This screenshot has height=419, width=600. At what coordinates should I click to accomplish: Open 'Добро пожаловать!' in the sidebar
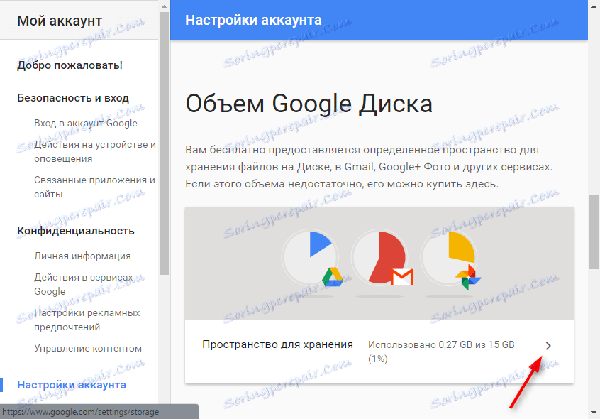tap(70, 65)
